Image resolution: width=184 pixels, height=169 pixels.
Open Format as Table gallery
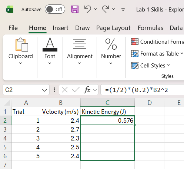(x=157, y=54)
